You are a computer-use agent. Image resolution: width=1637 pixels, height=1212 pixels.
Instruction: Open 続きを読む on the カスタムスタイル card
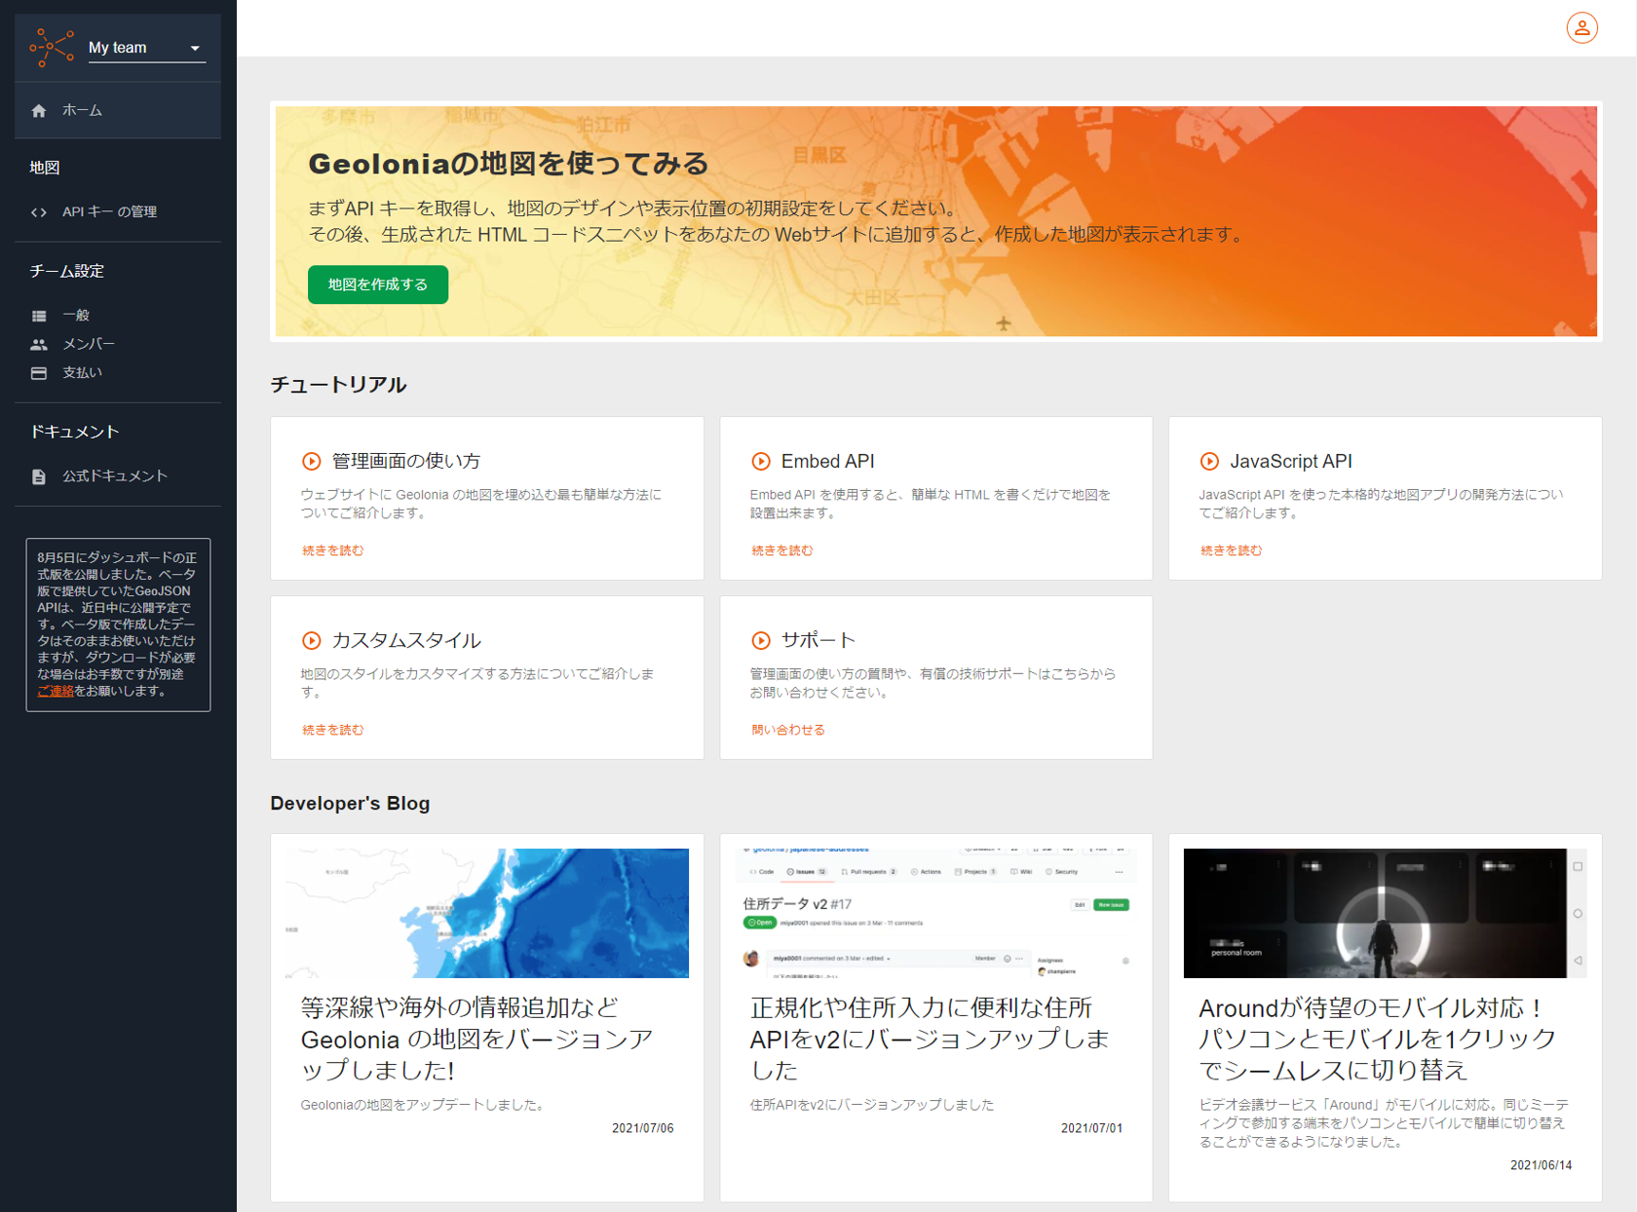(331, 729)
